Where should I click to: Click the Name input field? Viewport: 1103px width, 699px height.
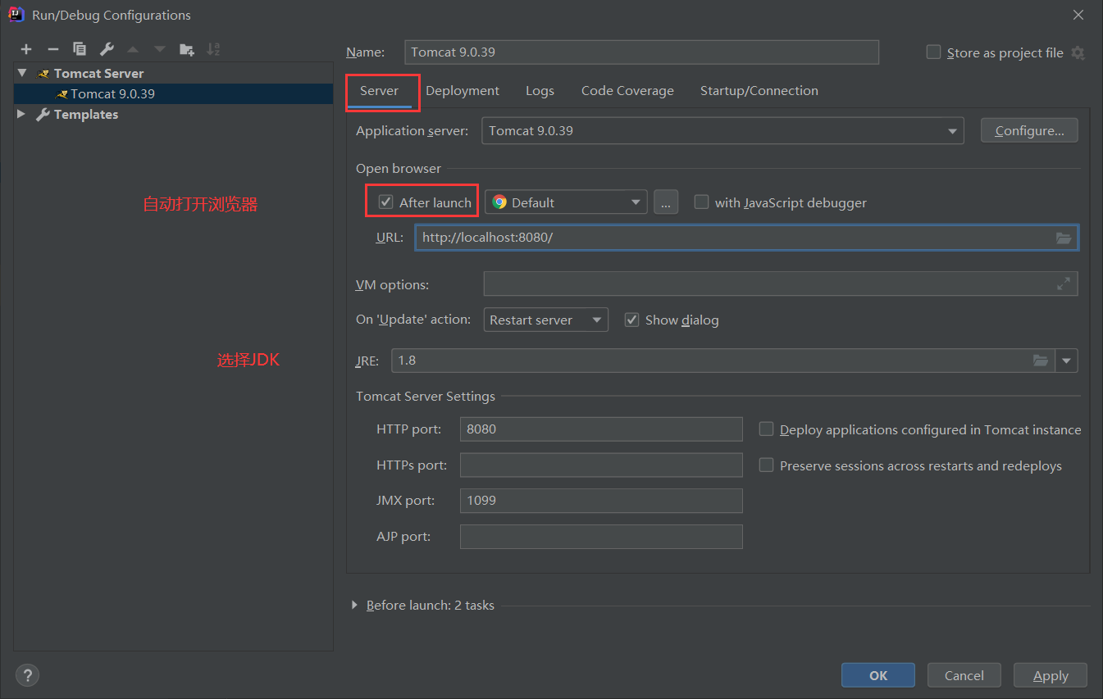(x=641, y=52)
